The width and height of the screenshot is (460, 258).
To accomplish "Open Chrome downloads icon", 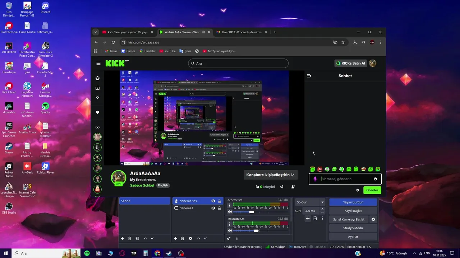I will coord(355,42).
